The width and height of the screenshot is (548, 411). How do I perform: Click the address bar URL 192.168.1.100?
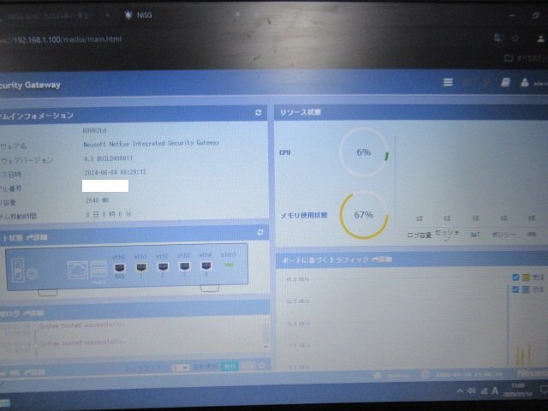click(x=68, y=39)
